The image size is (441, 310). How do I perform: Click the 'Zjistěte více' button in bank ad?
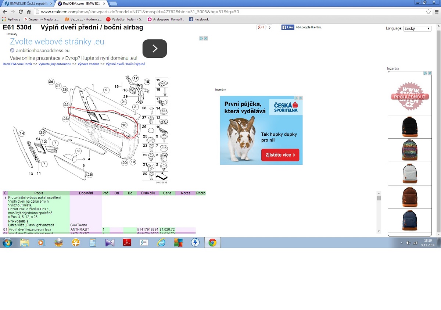(280, 155)
